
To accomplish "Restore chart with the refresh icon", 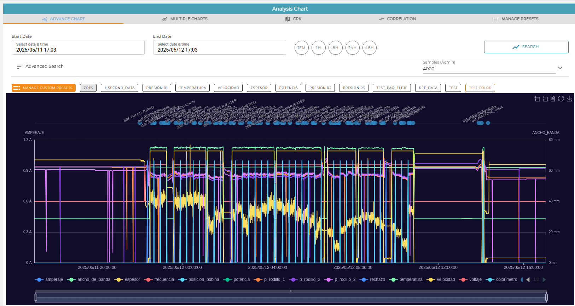I will [561, 99].
